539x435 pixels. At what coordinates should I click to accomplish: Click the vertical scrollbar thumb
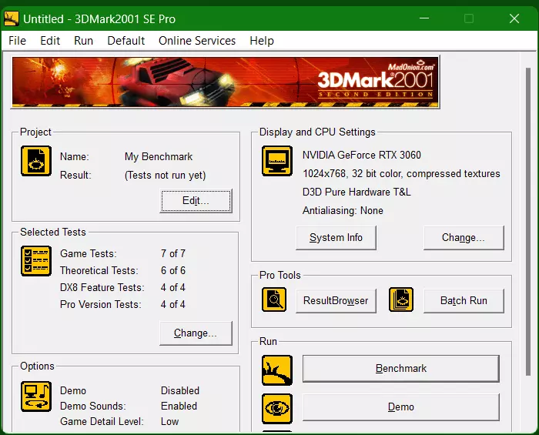pos(528,222)
